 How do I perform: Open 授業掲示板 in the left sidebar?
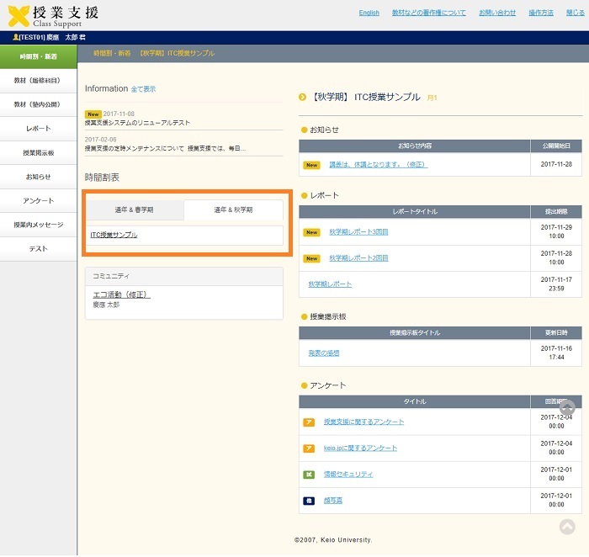click(x=39, y=153)
